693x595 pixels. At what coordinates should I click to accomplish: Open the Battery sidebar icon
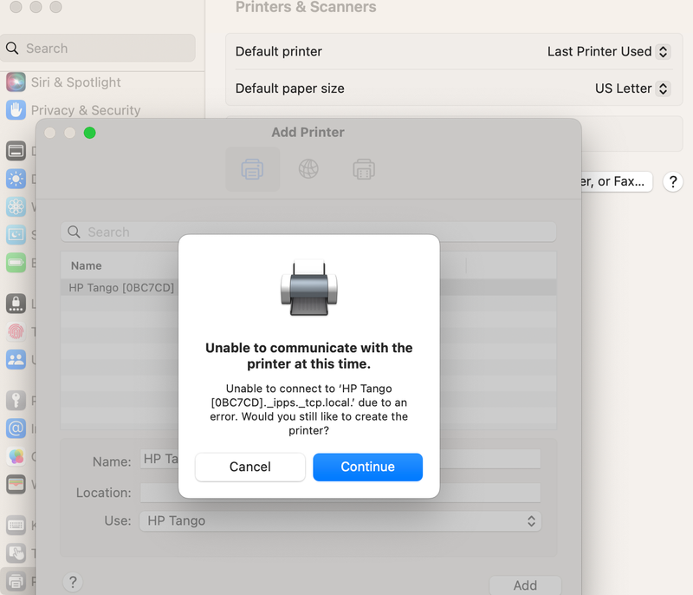tap(16, 263)
